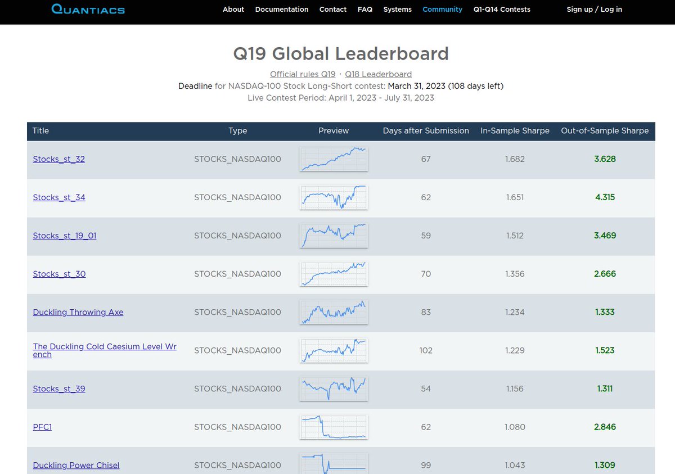Screen dimensions: 675x474
Task: Open the Duckling Power Chisel link
Action: click(x=76, y=465)
